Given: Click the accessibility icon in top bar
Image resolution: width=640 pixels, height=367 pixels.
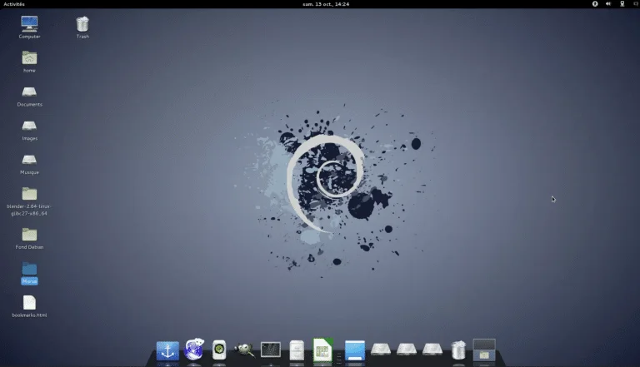Looking at the screenshot, I should (x=595, y=4).
